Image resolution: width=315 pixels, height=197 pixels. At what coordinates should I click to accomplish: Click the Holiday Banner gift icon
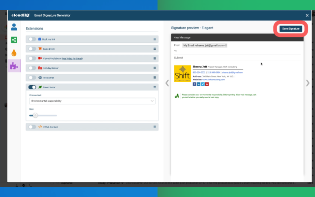click(40, 68)
